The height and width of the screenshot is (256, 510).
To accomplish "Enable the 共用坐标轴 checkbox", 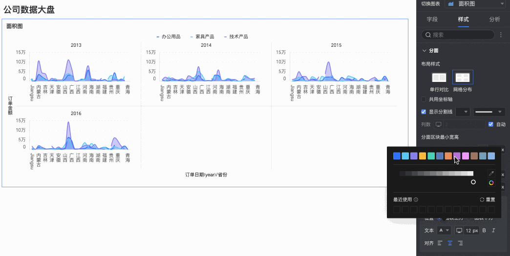I will coord(424,99).
